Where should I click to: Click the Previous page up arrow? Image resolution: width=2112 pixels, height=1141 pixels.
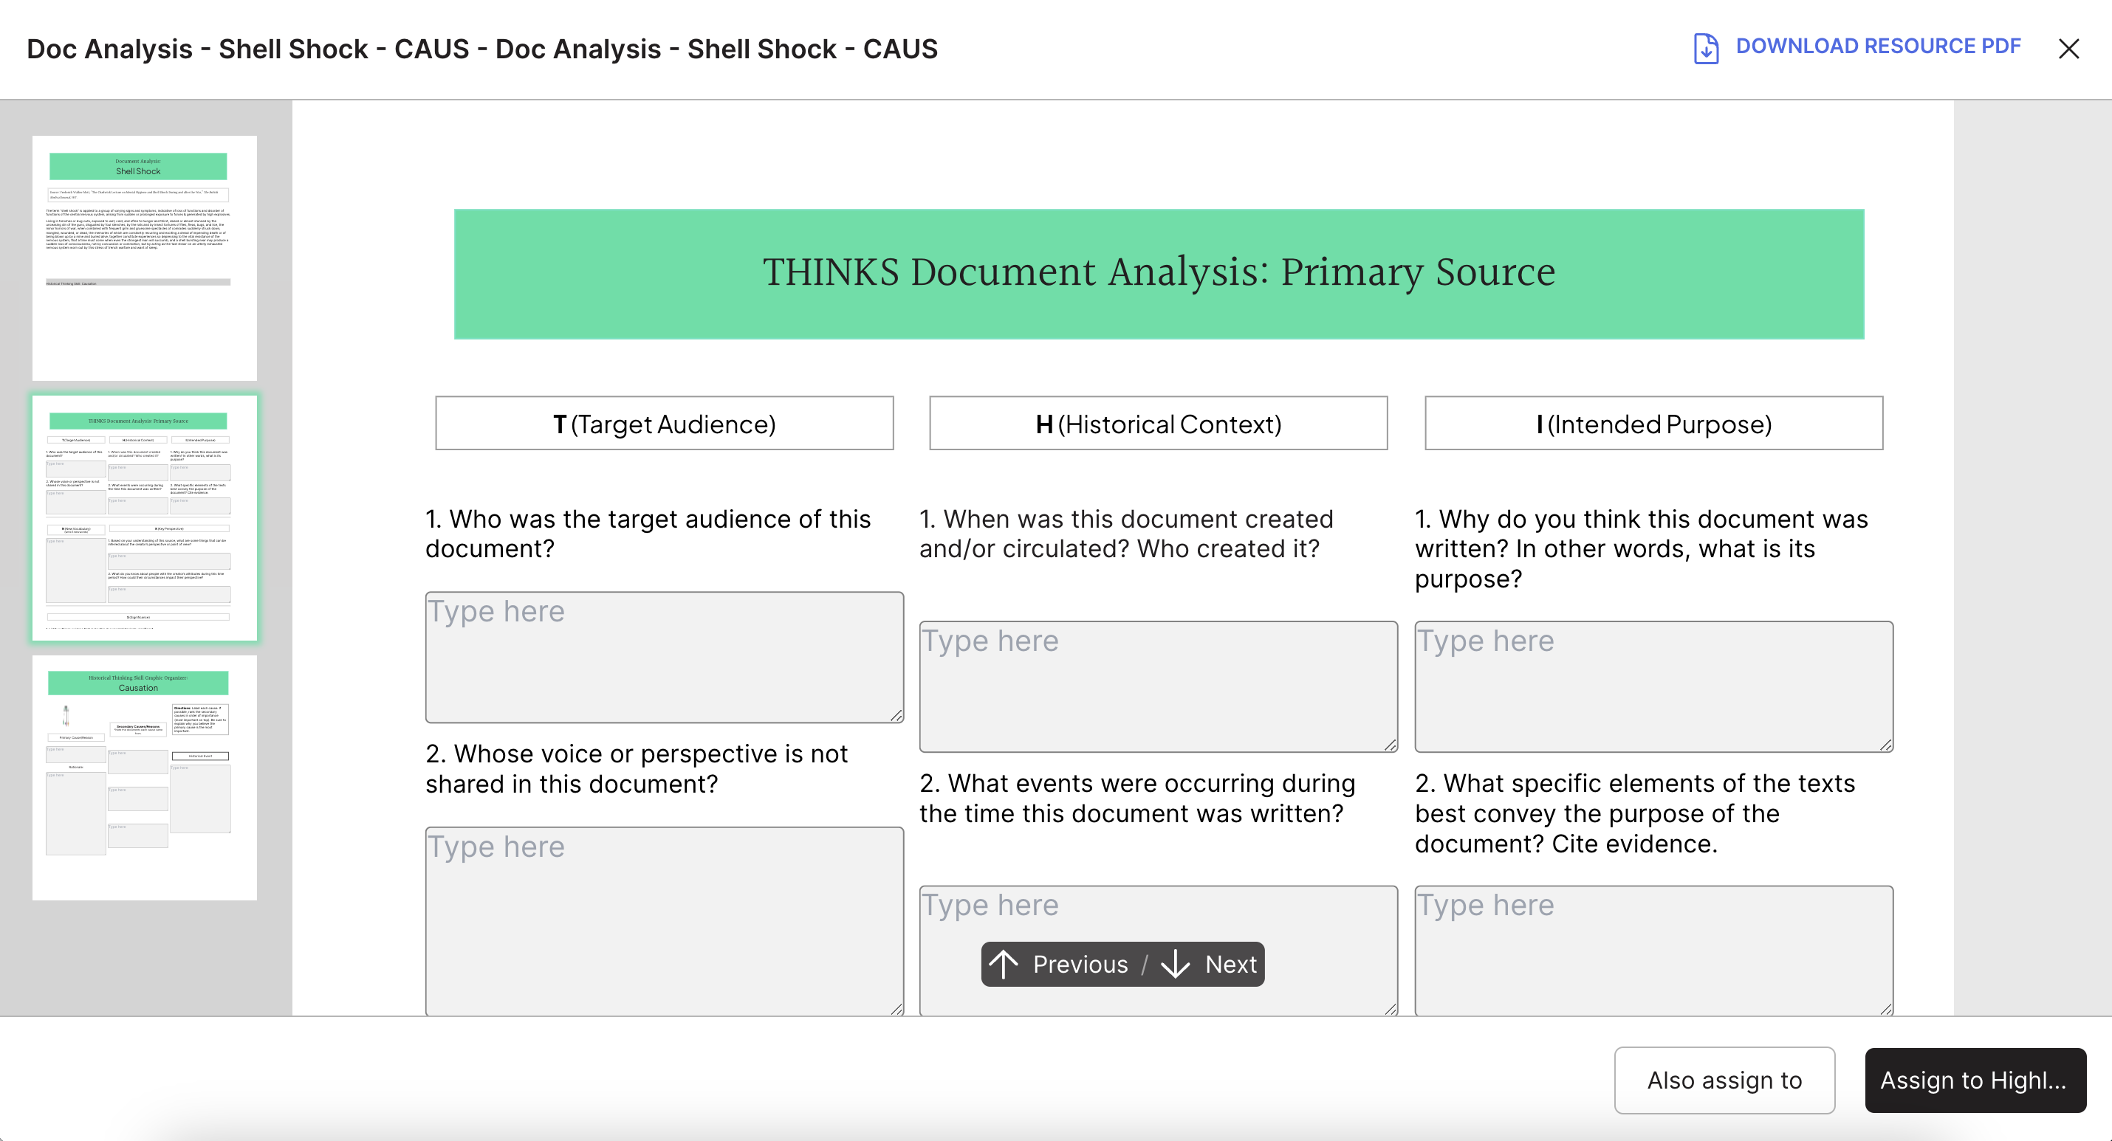click(x=1004, y=964)
